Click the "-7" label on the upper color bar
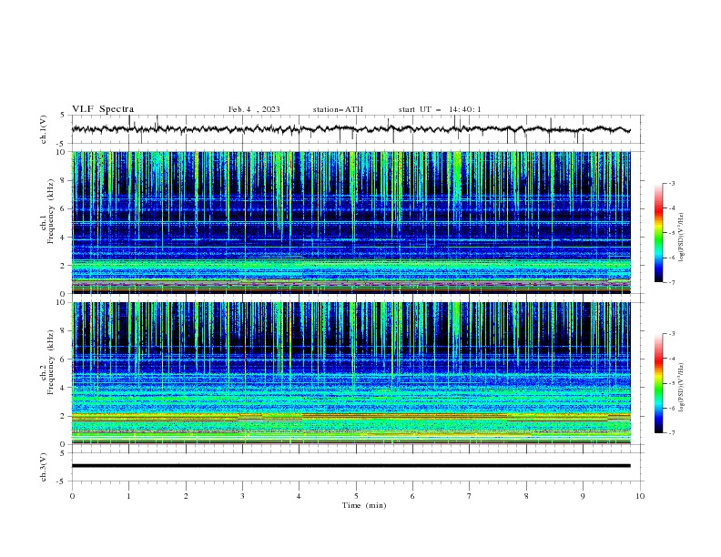The height and width of the screenshot is (557, 721). click(671, 282)
